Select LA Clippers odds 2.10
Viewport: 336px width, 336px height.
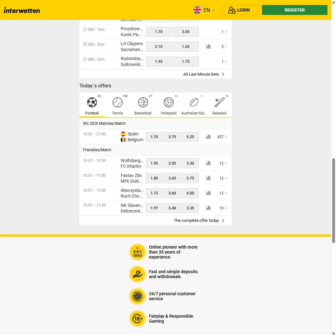coord(159,46)
